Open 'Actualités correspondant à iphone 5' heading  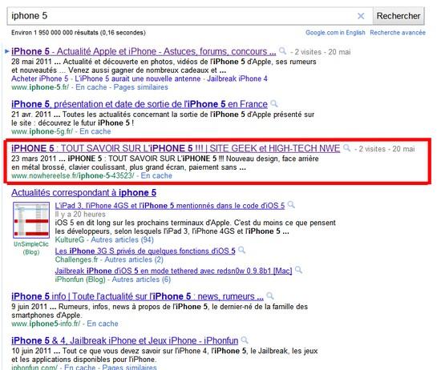click(x=84, y=193)
